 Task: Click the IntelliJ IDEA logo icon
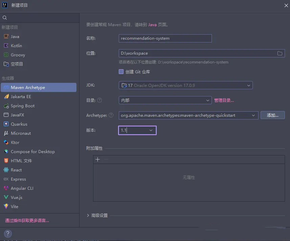pos(5,5)
